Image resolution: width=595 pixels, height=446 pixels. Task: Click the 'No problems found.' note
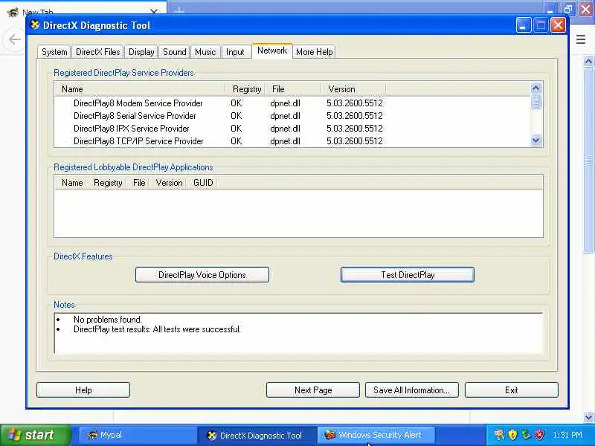tap(107, 320)
